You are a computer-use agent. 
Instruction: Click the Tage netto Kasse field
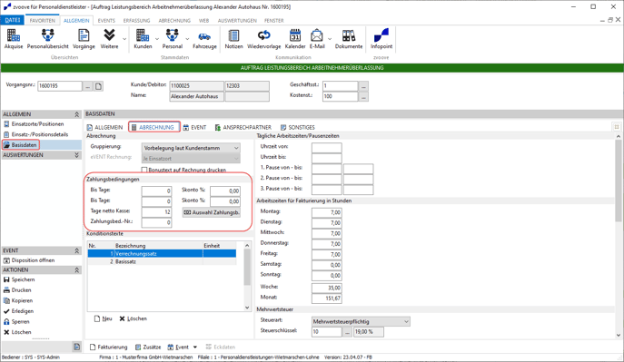click(x=157, y=211)
